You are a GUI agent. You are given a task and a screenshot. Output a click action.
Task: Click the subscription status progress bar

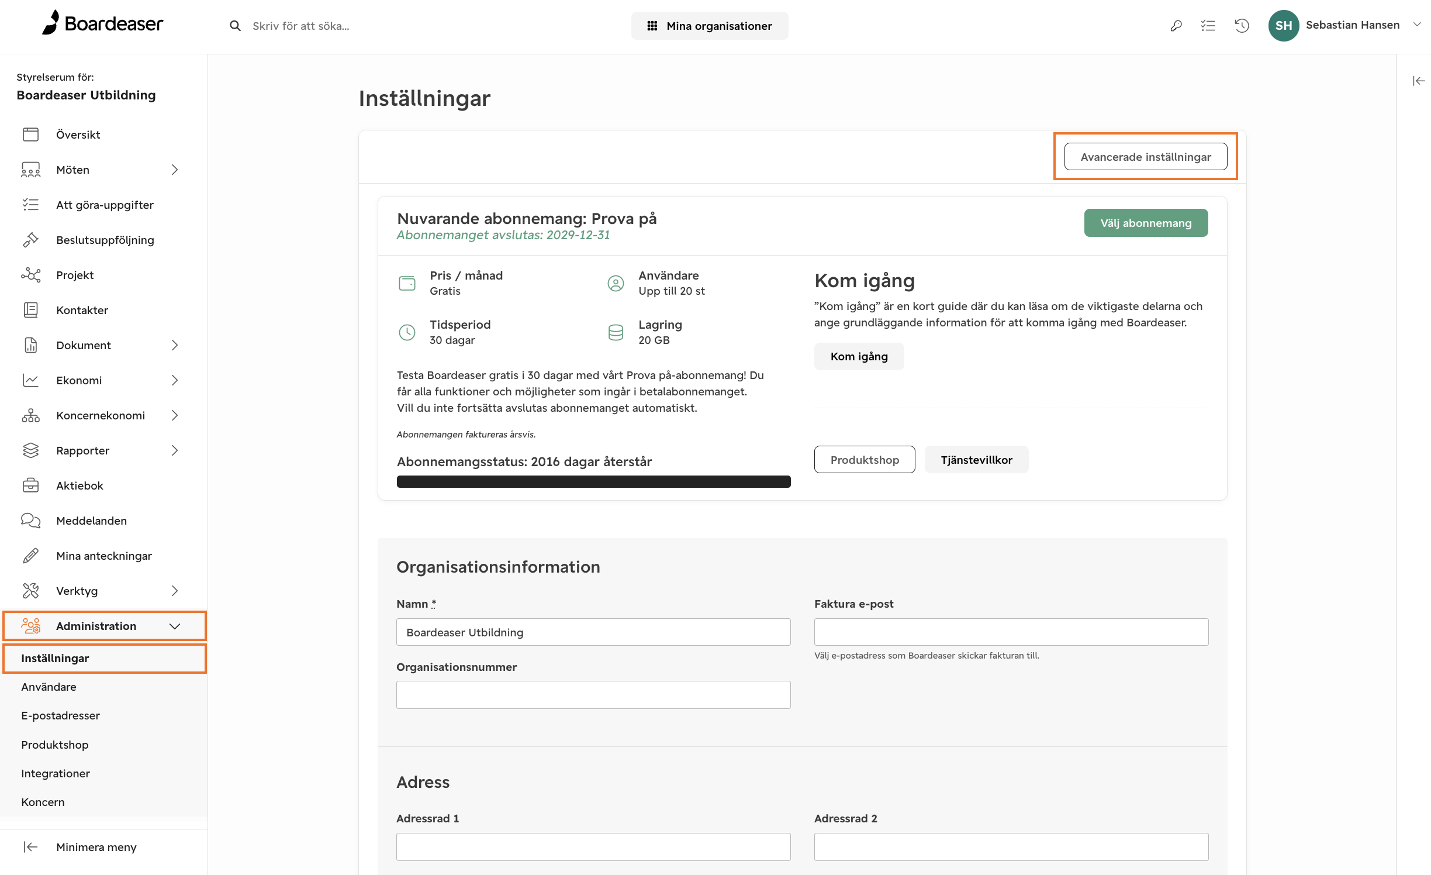coord(593,481)
